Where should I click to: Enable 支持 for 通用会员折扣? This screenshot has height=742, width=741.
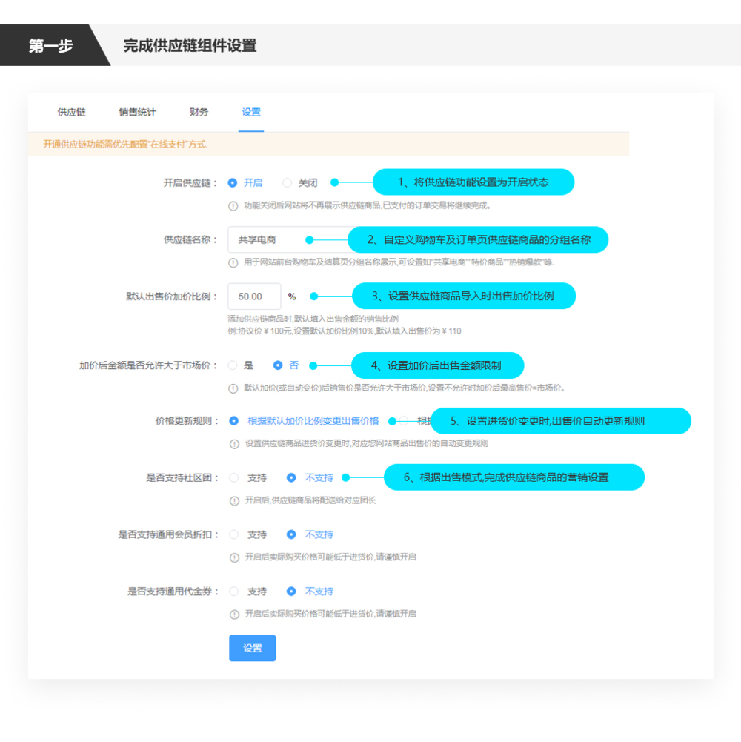click(234, 534)
